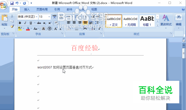
Task: Open the 邮件 ribbon tab
Action: [70, 9]
